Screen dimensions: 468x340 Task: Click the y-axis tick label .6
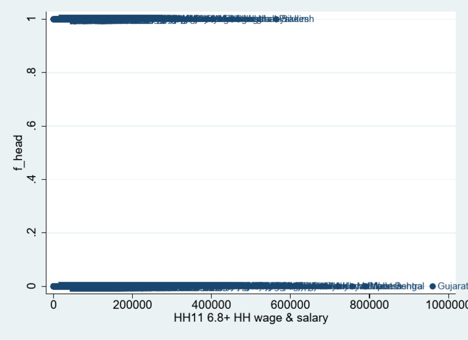tap(31, 126)
